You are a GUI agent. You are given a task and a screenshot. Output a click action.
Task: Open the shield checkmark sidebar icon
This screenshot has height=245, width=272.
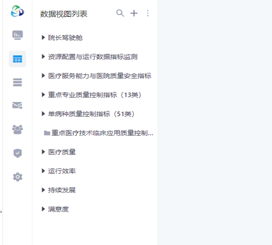(x=18, y=153)
